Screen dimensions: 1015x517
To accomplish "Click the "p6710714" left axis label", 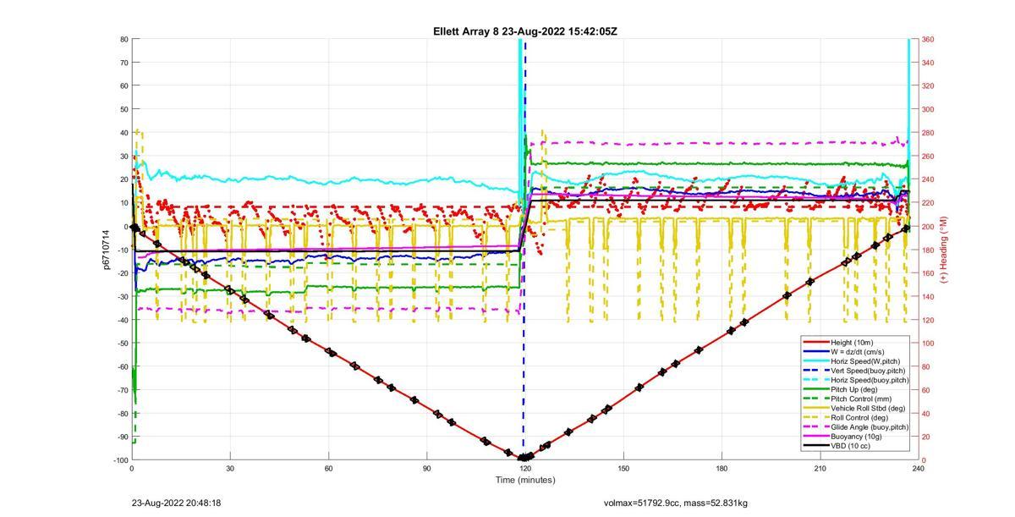I will point(107,250).
